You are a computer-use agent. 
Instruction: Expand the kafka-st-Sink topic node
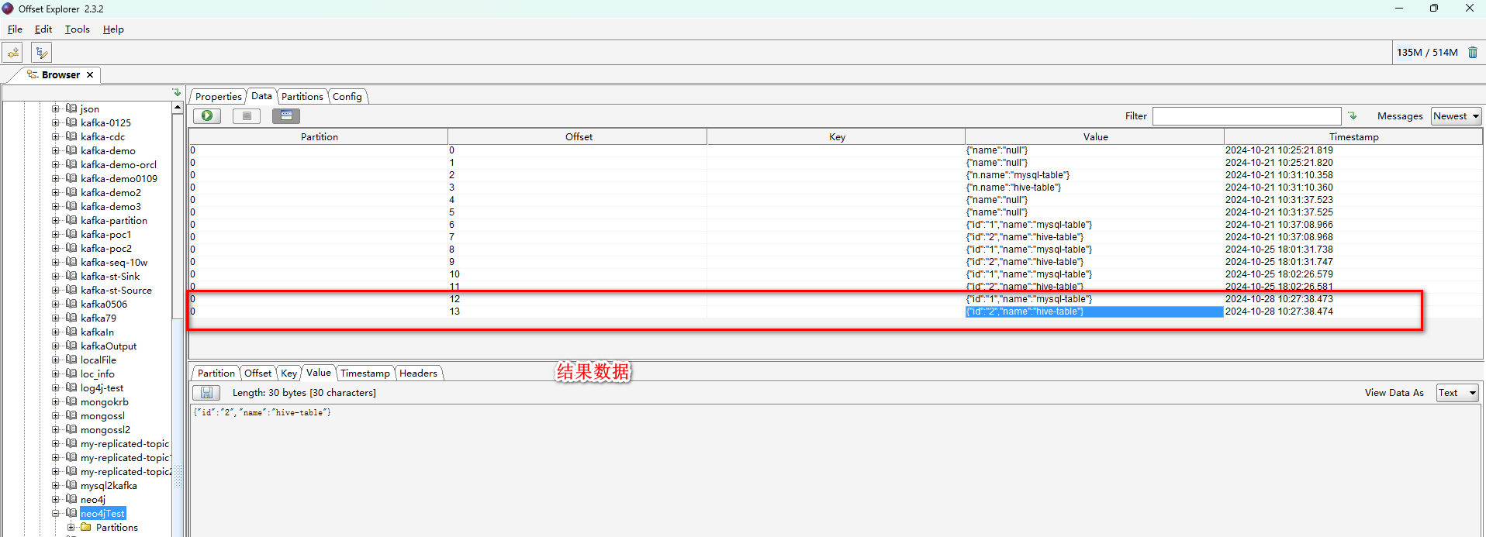[x=56, y=276]
